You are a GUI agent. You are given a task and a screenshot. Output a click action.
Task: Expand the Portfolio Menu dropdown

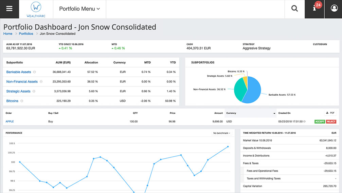[79, 9]
